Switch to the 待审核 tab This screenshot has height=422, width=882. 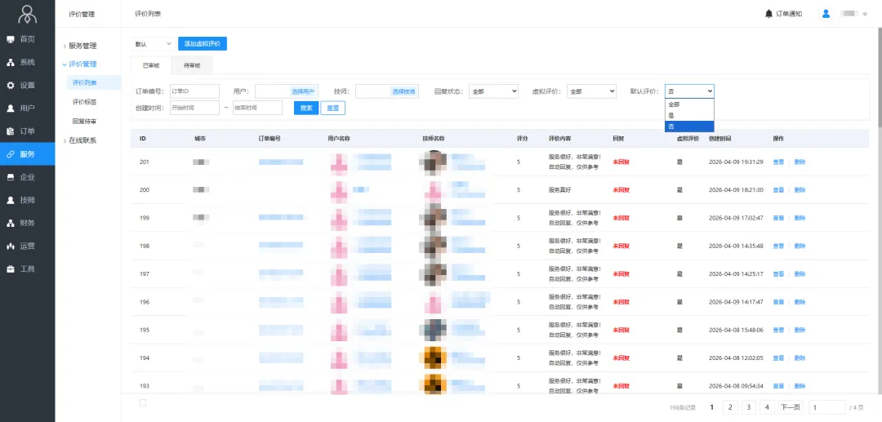[x=192, y=65]
